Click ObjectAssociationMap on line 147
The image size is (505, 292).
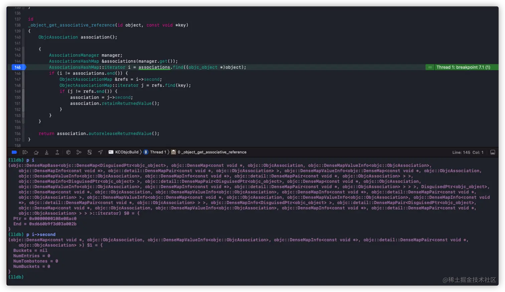86,79
